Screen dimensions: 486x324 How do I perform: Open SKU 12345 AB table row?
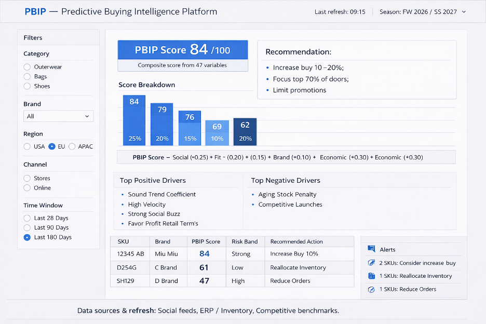coord(232,254)
